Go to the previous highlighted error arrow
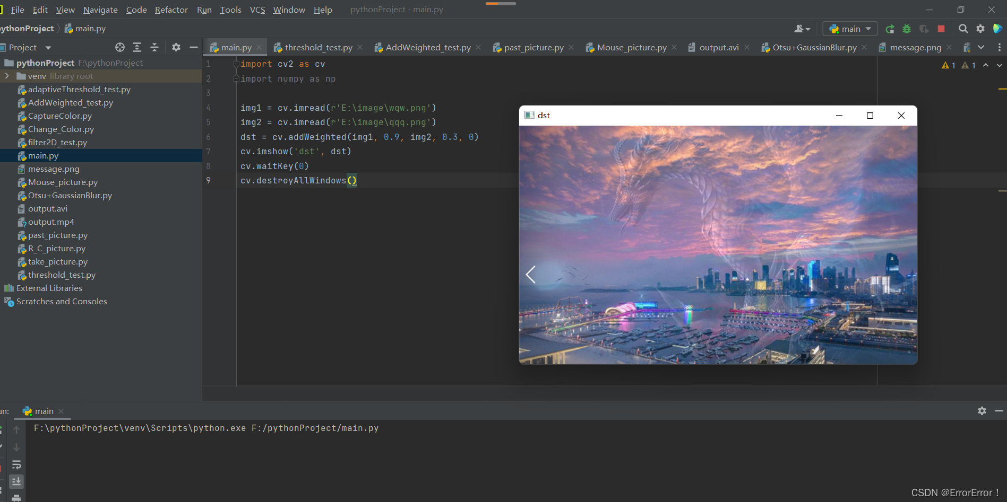 coord(986,65)
